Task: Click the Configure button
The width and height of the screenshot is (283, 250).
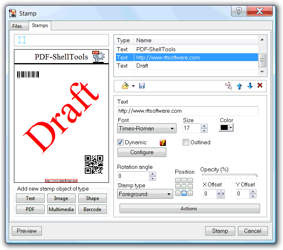Action: [x=142, y=152]
